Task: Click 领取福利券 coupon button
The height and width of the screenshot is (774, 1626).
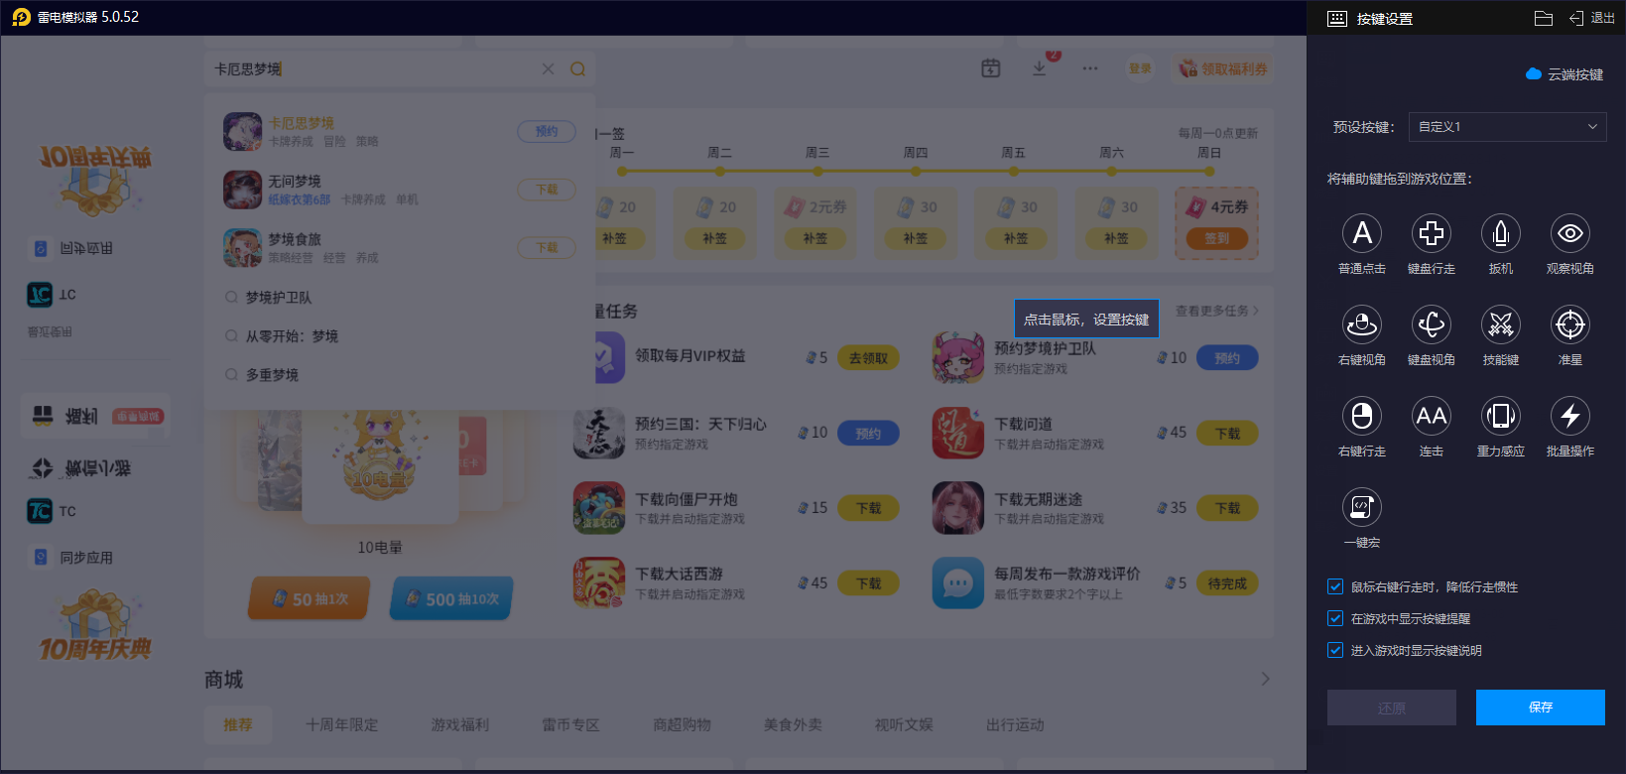Action: [1223, 68]
